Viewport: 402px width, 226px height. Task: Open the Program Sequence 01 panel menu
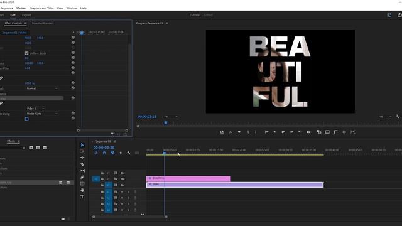(x=167, y=23)
